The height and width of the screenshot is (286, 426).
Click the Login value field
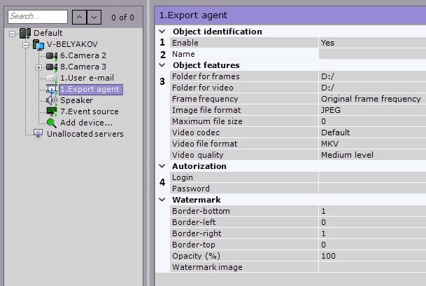371,177
